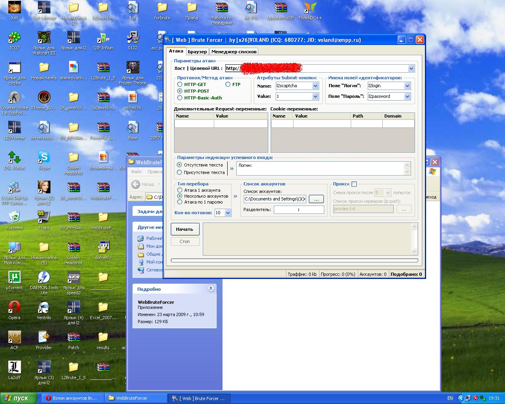Screen dimensions: 505x404
Task: Focus the Список аккаунтов path field
Action: pos(275,199)
